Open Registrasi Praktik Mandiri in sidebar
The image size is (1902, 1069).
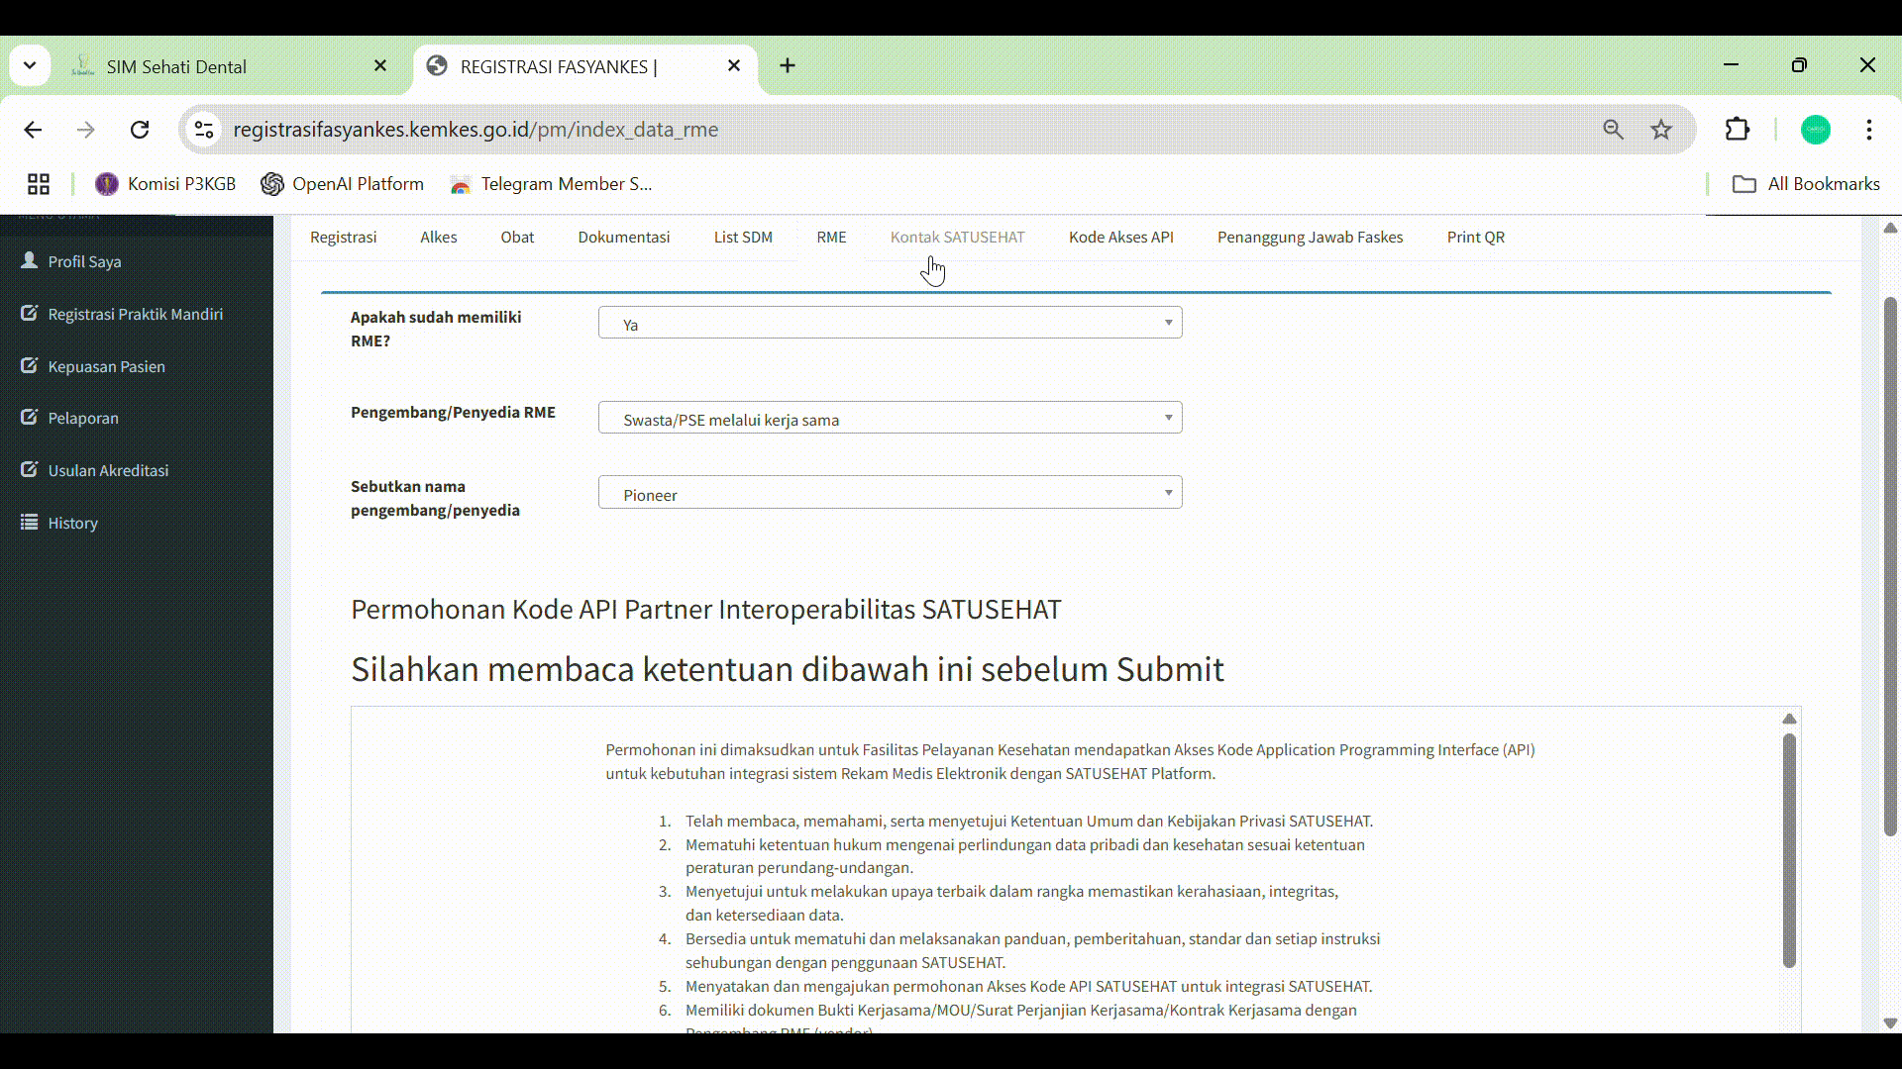[x=135, y=314]
